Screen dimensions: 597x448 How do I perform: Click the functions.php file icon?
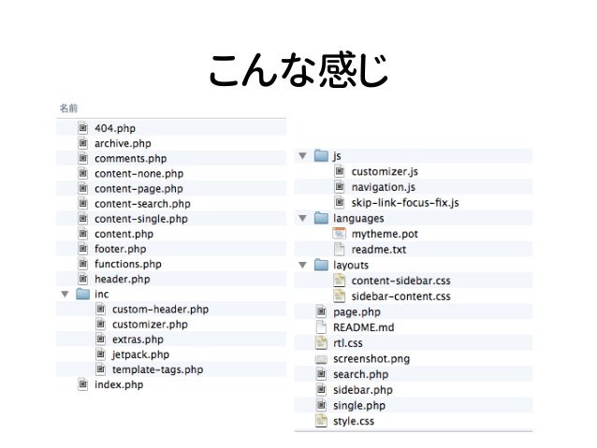82,264
